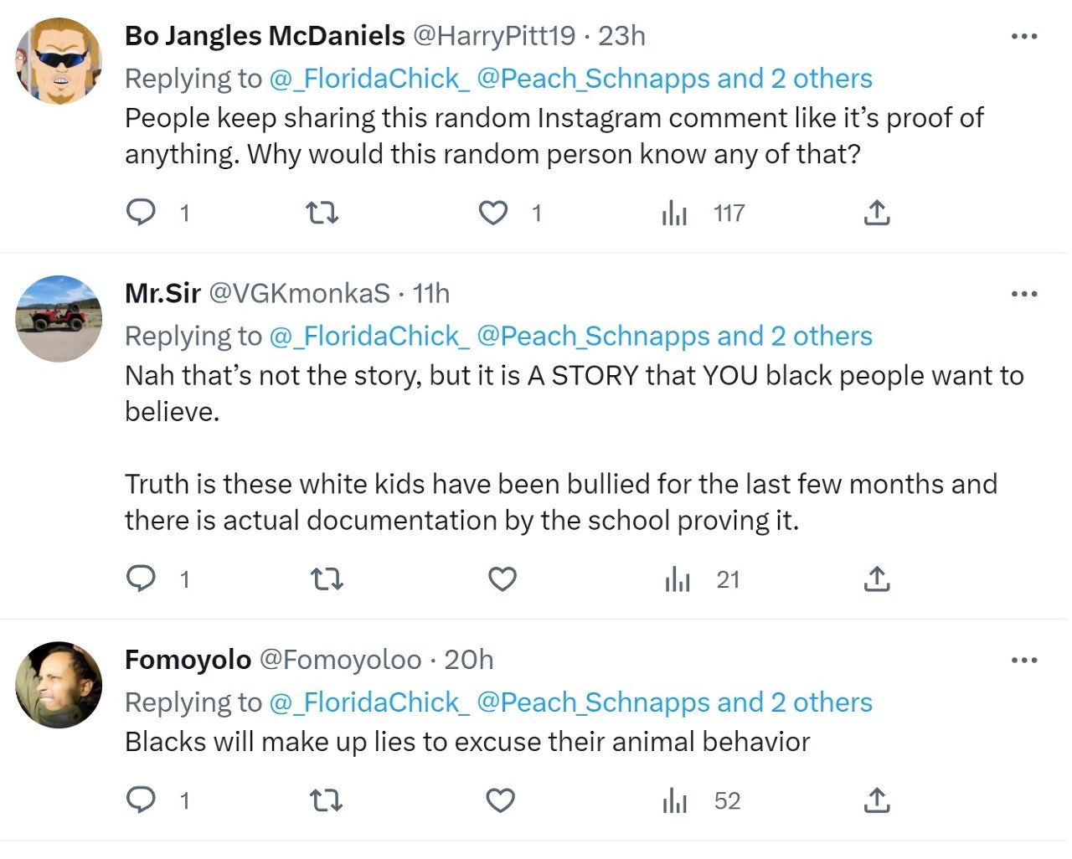This screenshot has height=859, width=1072.
Task: Reply to Bo Jangles McDaniels' tweet
Action: pyautogui.click(x=141, y=213)
